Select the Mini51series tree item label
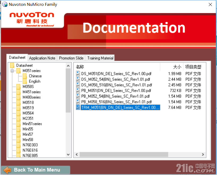 (x=32, y=124)
